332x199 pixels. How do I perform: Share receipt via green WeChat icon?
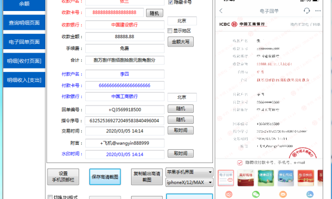[256, 194]
